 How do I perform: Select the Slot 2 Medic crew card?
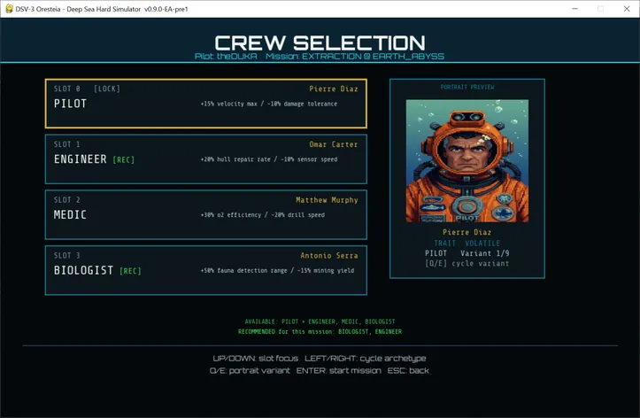pos(206,214)
